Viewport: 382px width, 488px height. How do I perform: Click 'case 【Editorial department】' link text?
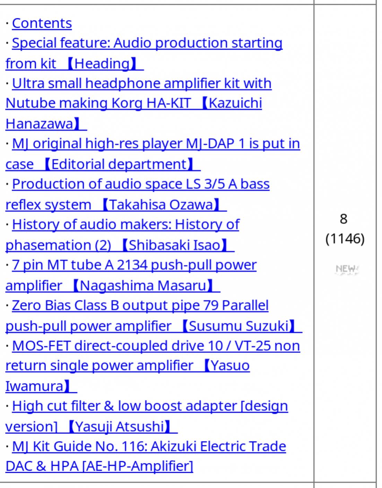103,164
